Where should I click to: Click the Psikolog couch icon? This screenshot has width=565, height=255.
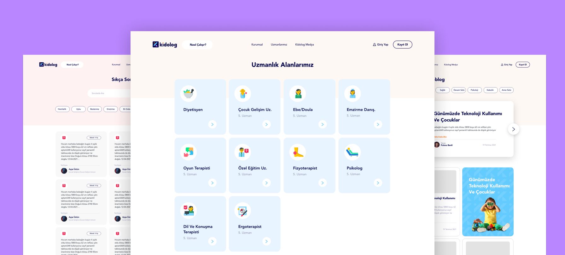click(352, 152)
